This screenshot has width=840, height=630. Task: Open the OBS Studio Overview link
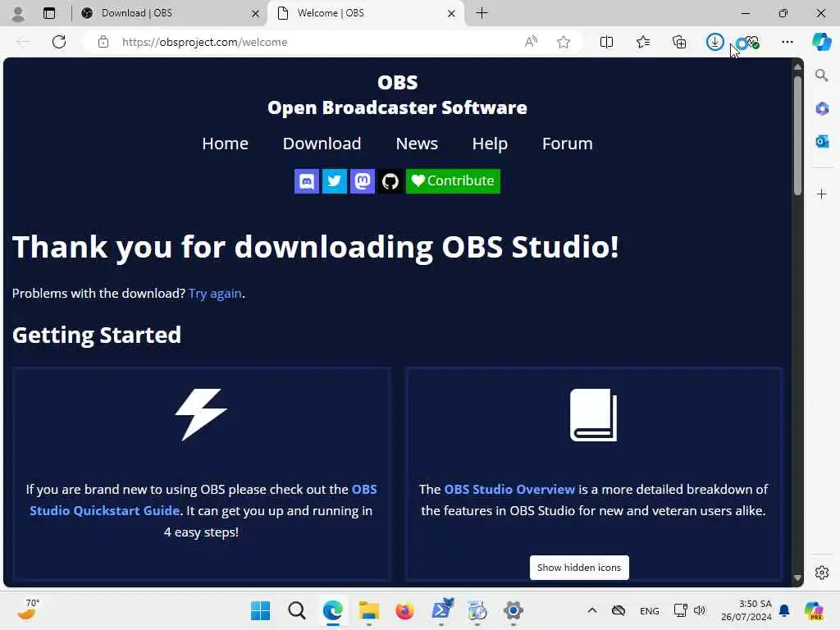(x=509, y=490)
